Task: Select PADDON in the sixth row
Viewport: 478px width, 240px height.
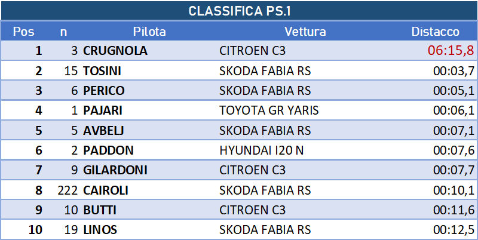Action: pos(108,150)
